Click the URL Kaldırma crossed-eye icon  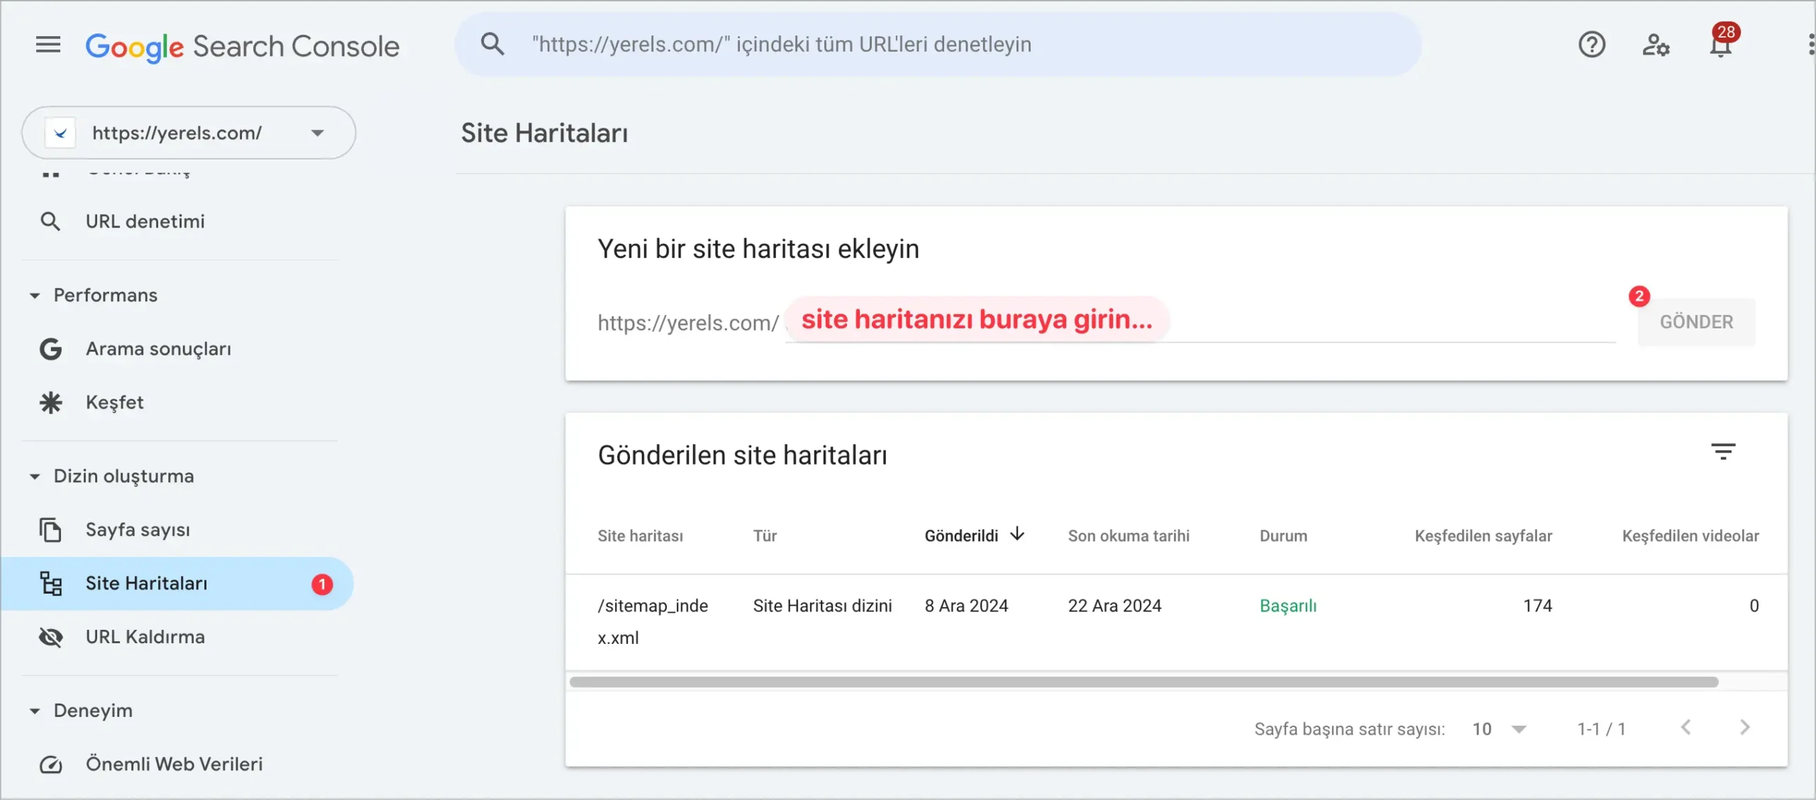50,637
